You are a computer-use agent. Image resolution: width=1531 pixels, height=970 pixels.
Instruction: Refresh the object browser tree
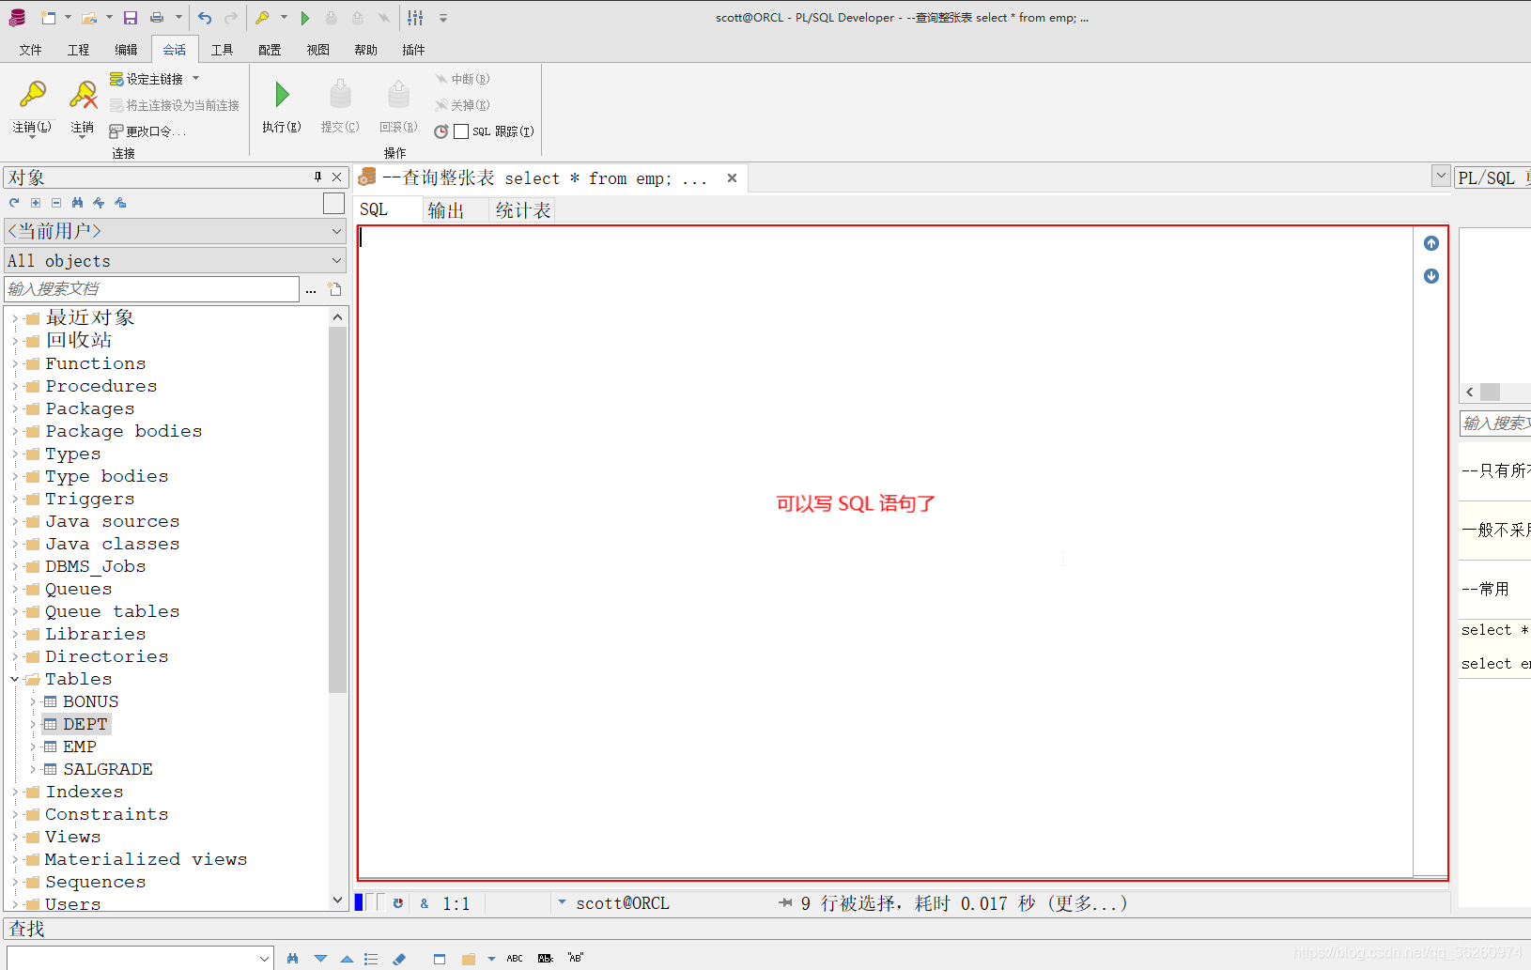click(14, 202)
